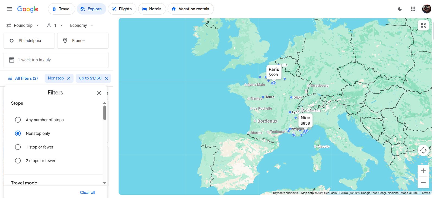This screenshot has height=198, width=434.
Task: Open All filters (2) button
Action: click(23, 78)
